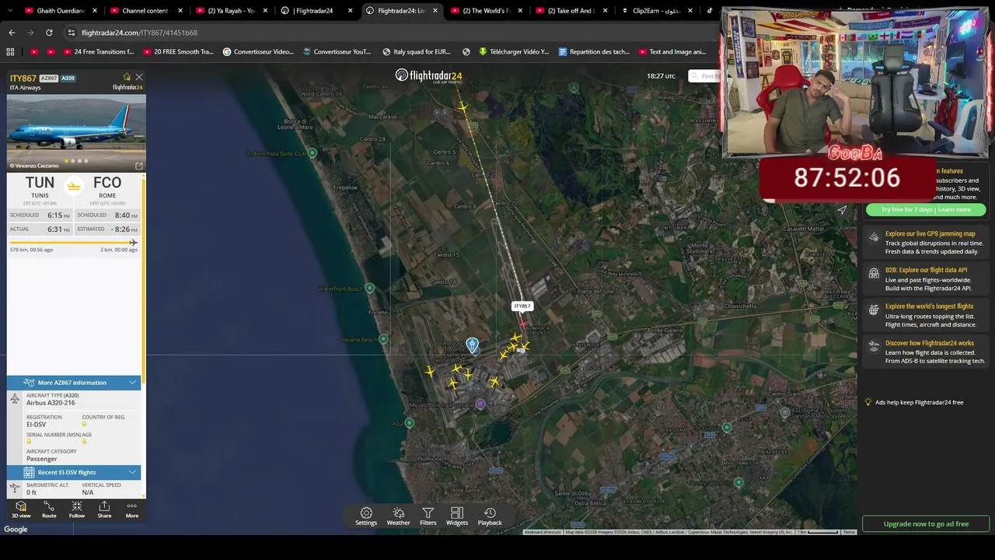Enlarge the aircraft photo with expand icon

(139, 166)
